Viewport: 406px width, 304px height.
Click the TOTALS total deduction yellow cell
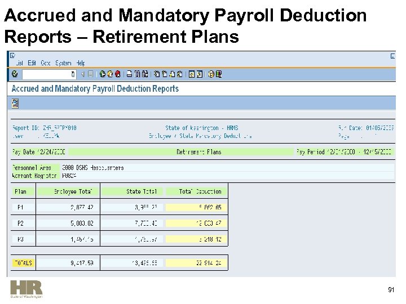coord(196,263)
